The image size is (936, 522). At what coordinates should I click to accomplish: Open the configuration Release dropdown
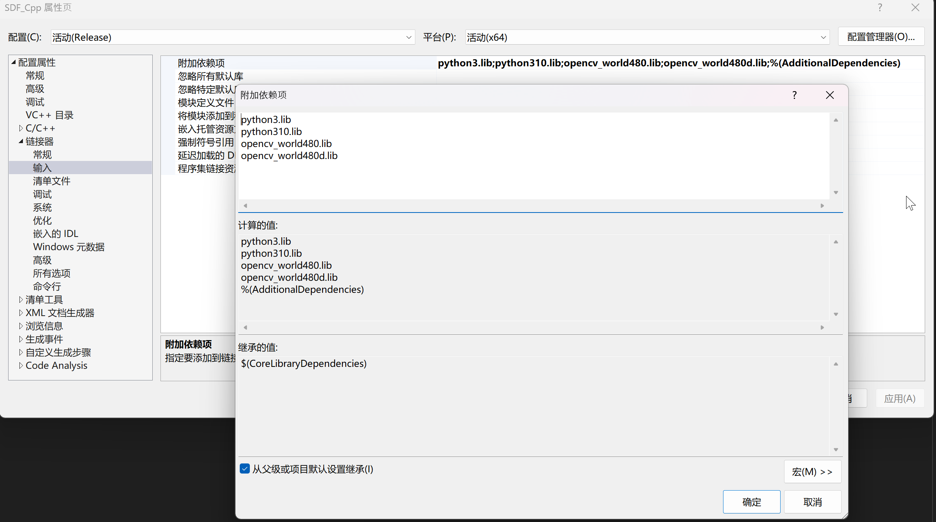408,38
